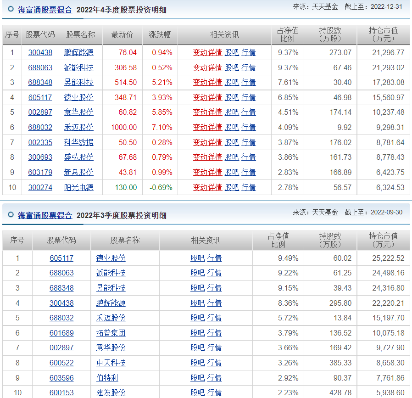Open 变动详情 for 鹏辉能源 row

(x=207, y=53)
